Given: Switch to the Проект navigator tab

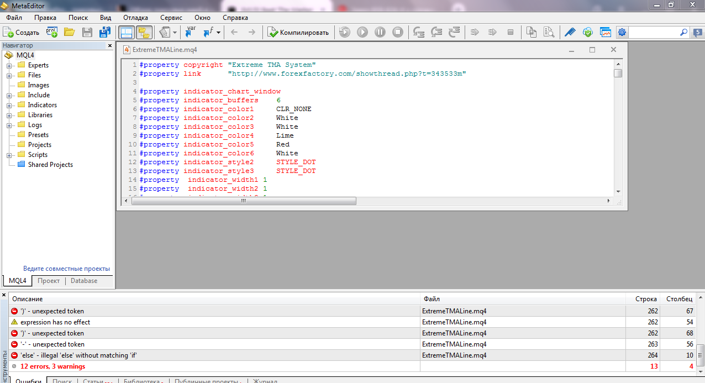Looking at the screenshot, I should coord(49,281).
